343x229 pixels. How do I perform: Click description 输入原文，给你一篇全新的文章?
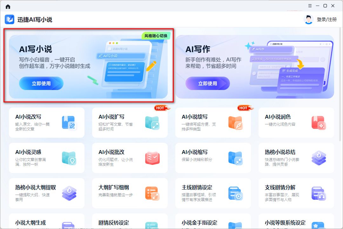coord(32,127)
